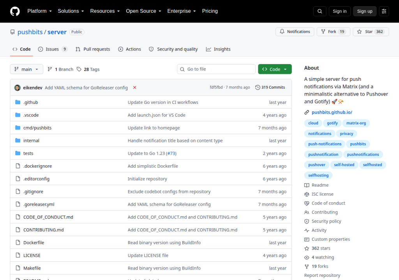
Task: Click the Sign in button
Action: tap(339, 11)
